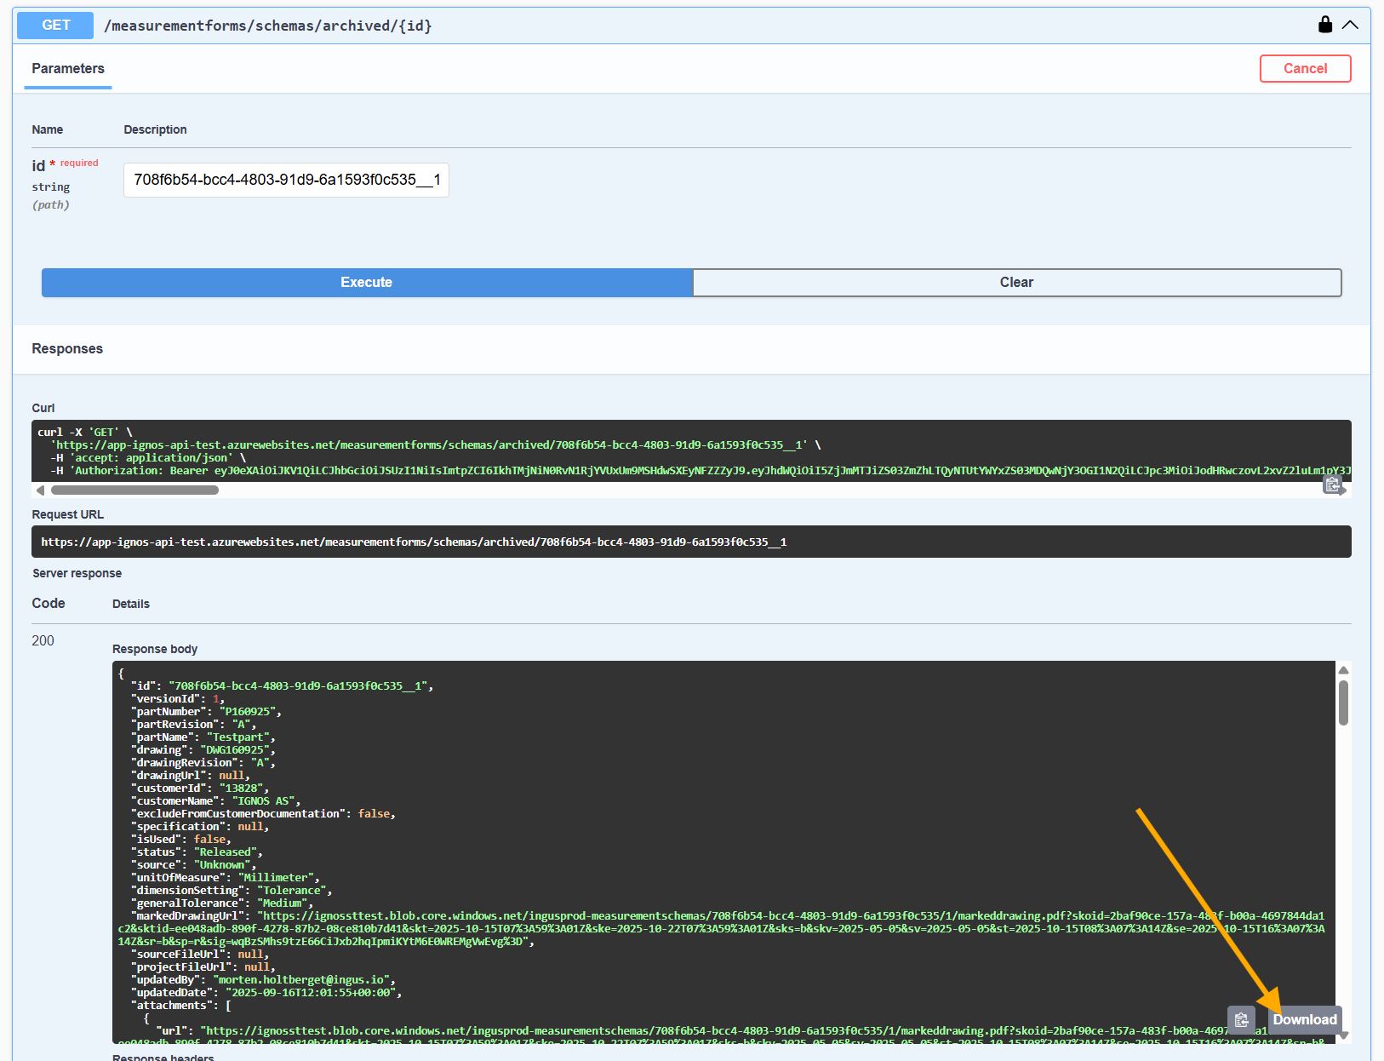The image size is (1384, 1061).
Task: Click the Authorize padlock icon
Action: (1324, 25)
